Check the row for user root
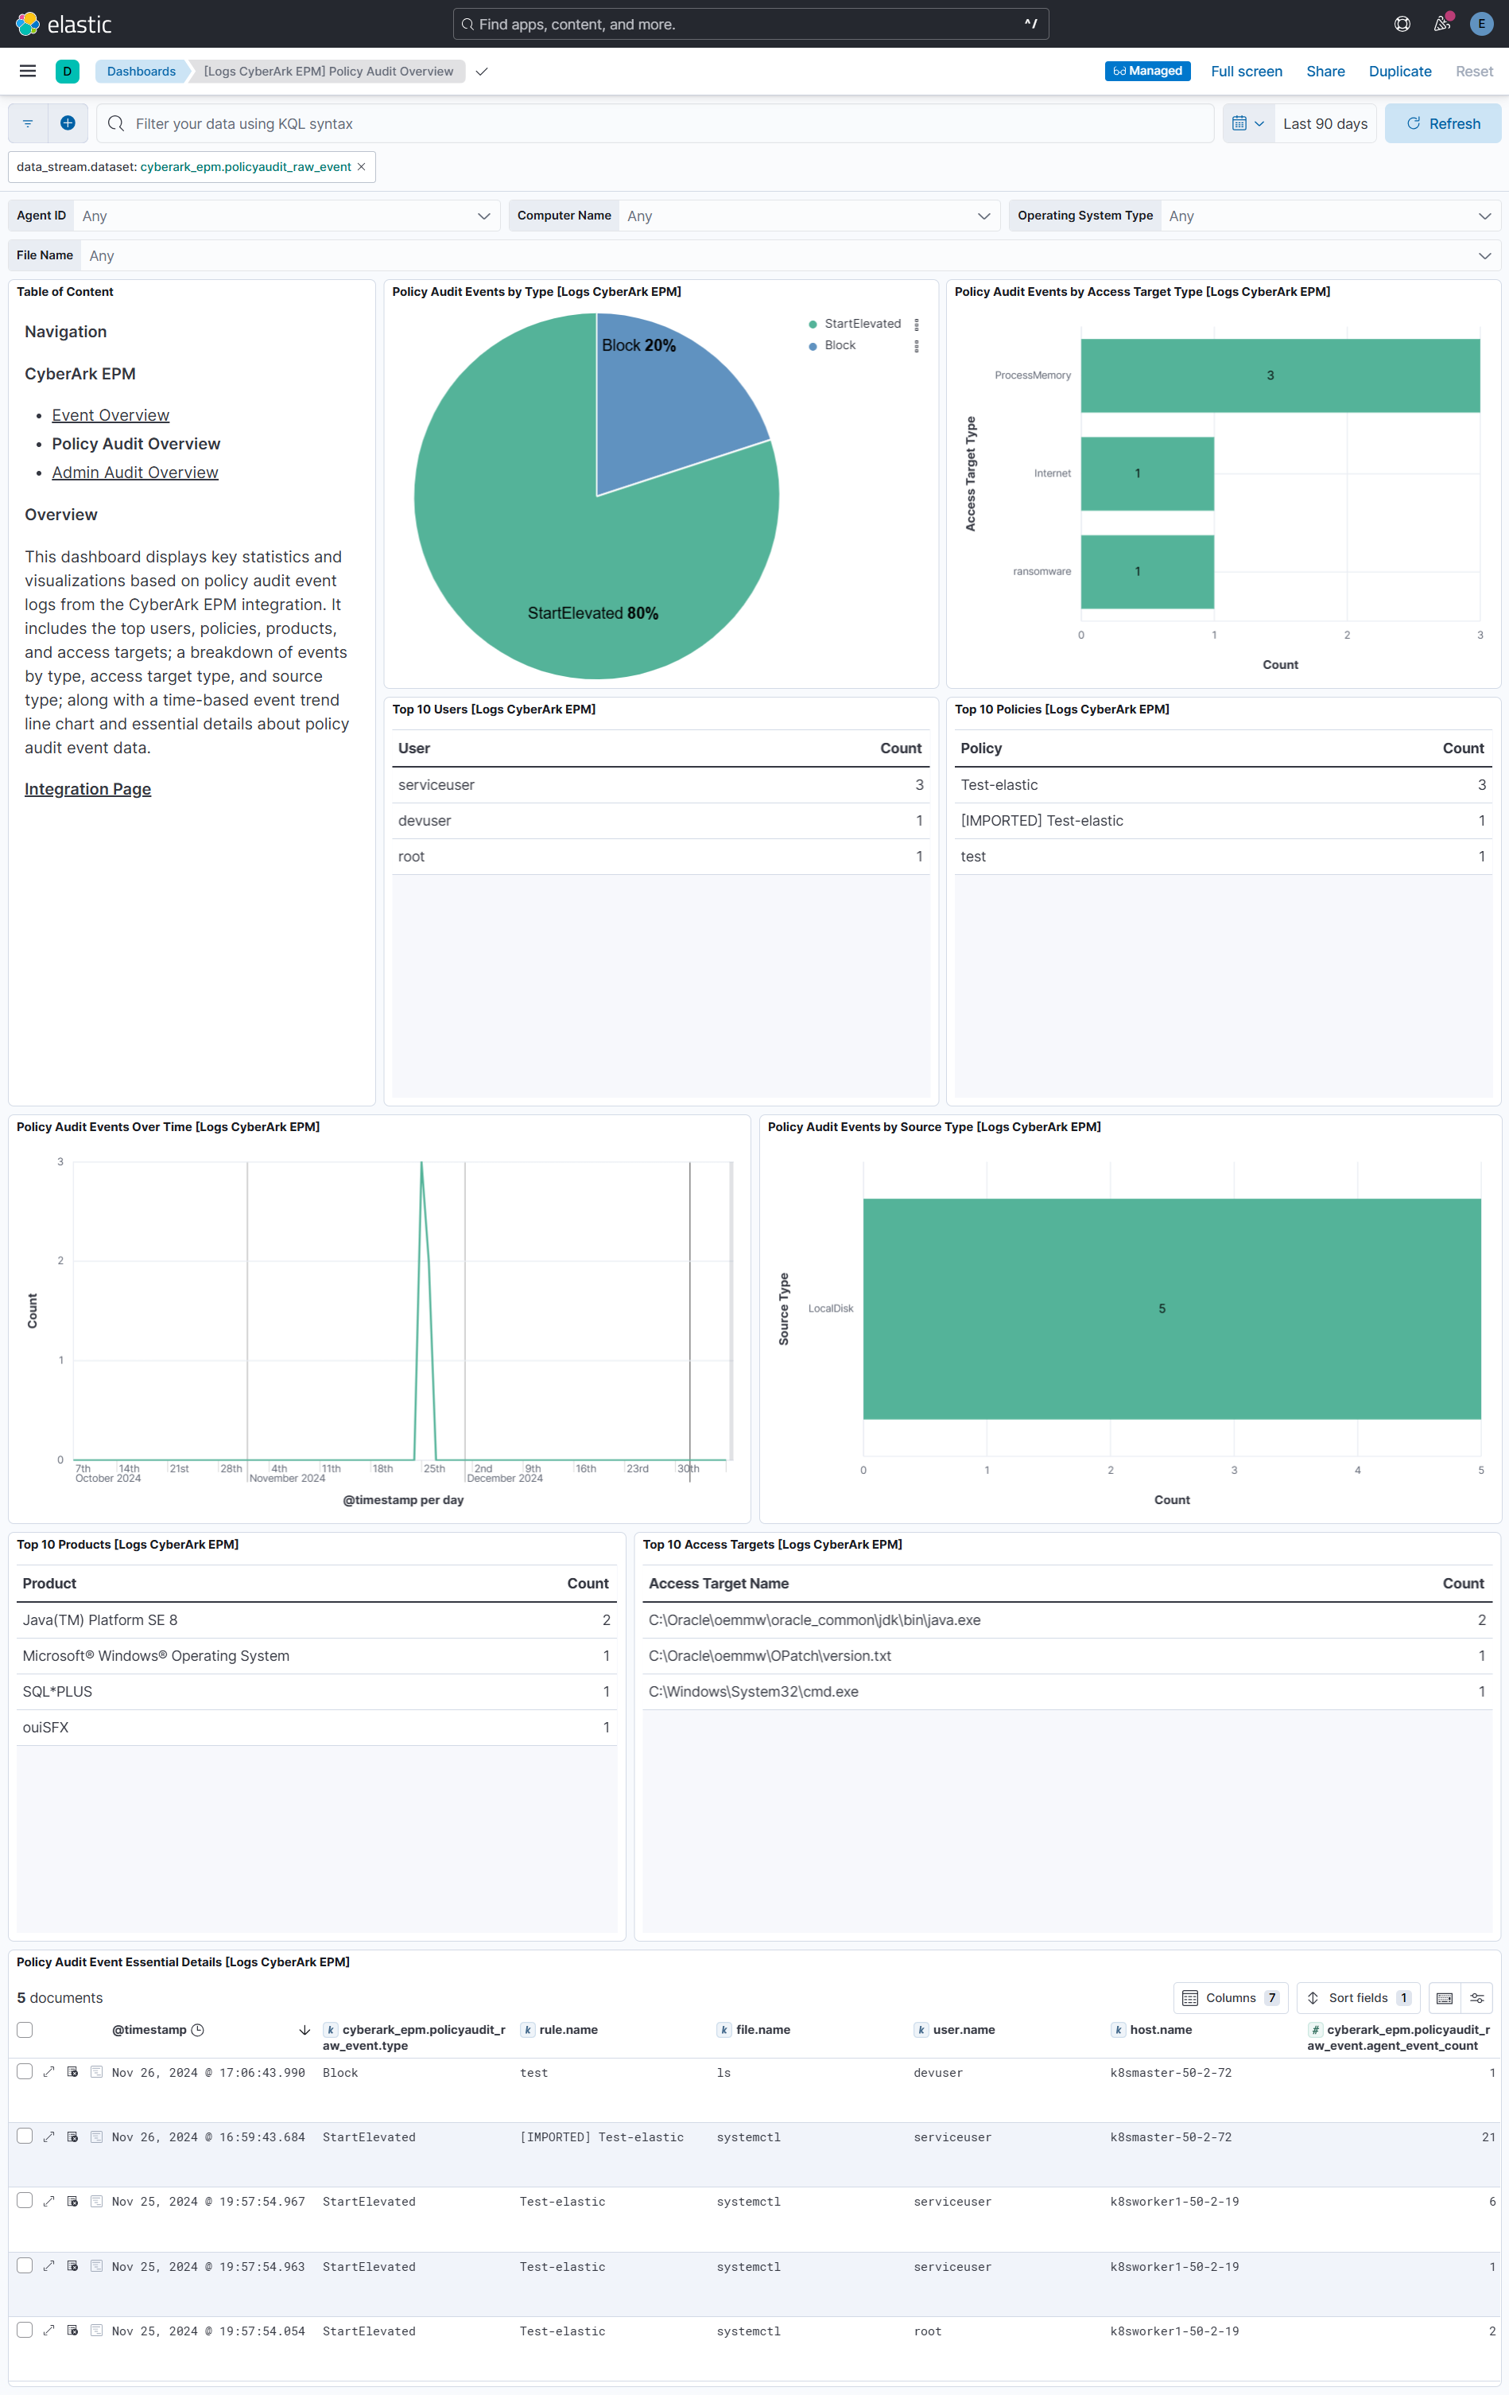Viewport: 1509px width, 2395px height. (25, 2329)
